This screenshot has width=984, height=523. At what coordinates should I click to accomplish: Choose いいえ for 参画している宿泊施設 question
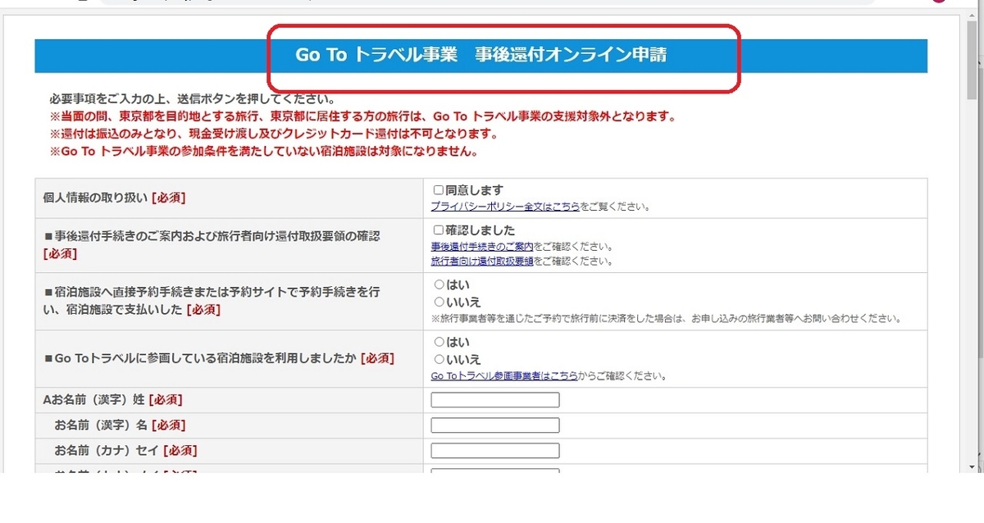(439, 359)
